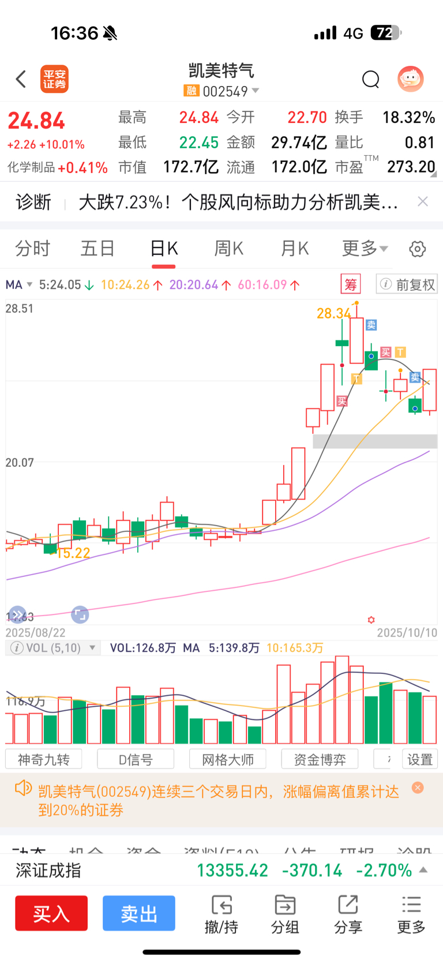Tap the 市值 172.7亿 value
This screenshot has height=963, width=443.
coord(191,167)
